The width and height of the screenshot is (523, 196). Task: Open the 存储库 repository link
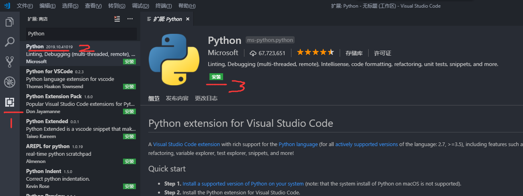tap(354, 53)
